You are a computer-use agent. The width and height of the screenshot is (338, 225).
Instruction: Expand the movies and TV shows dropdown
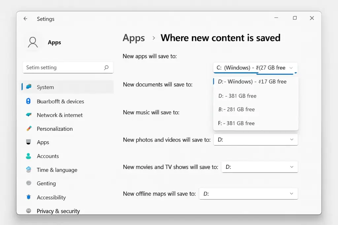(259, 167)
